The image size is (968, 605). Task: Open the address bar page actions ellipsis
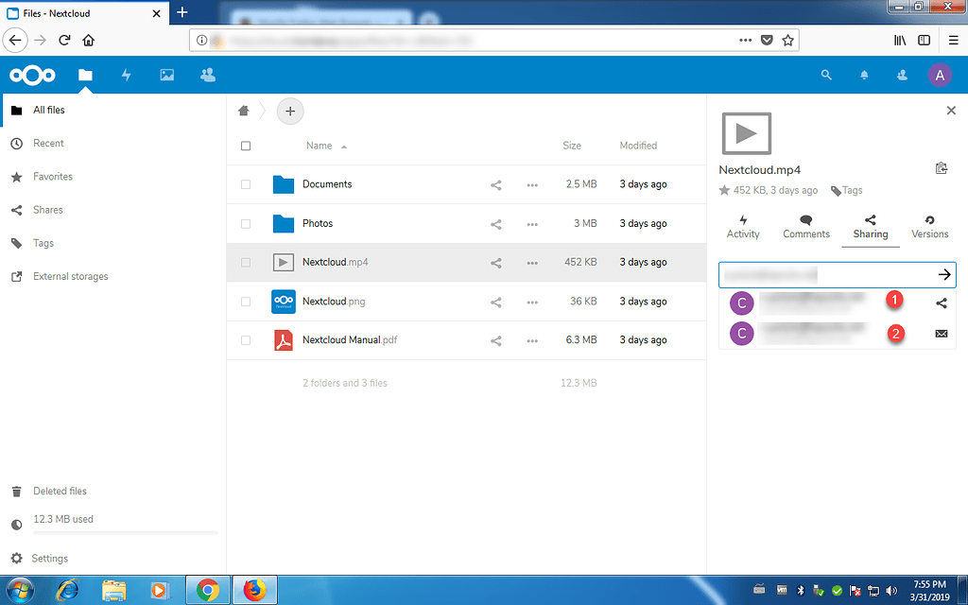coord(746,41)
